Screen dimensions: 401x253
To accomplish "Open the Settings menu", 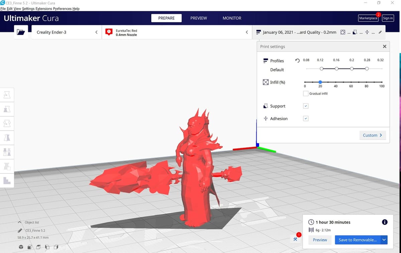I will pos(28,9).
